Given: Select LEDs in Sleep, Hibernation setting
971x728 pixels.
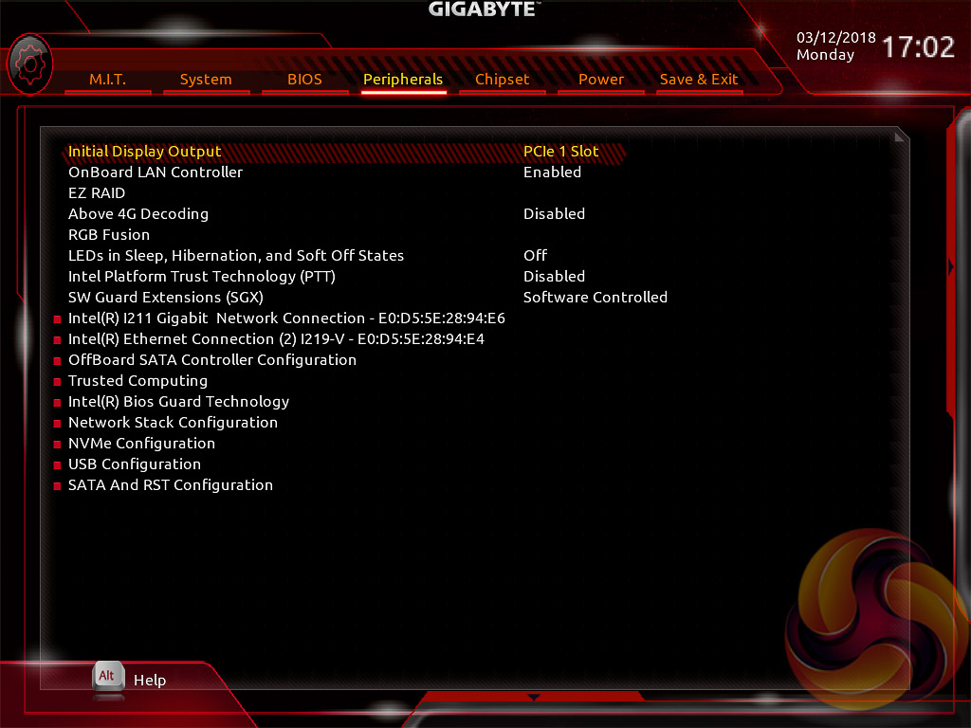Looking at the screenshot, I should 236,256.
